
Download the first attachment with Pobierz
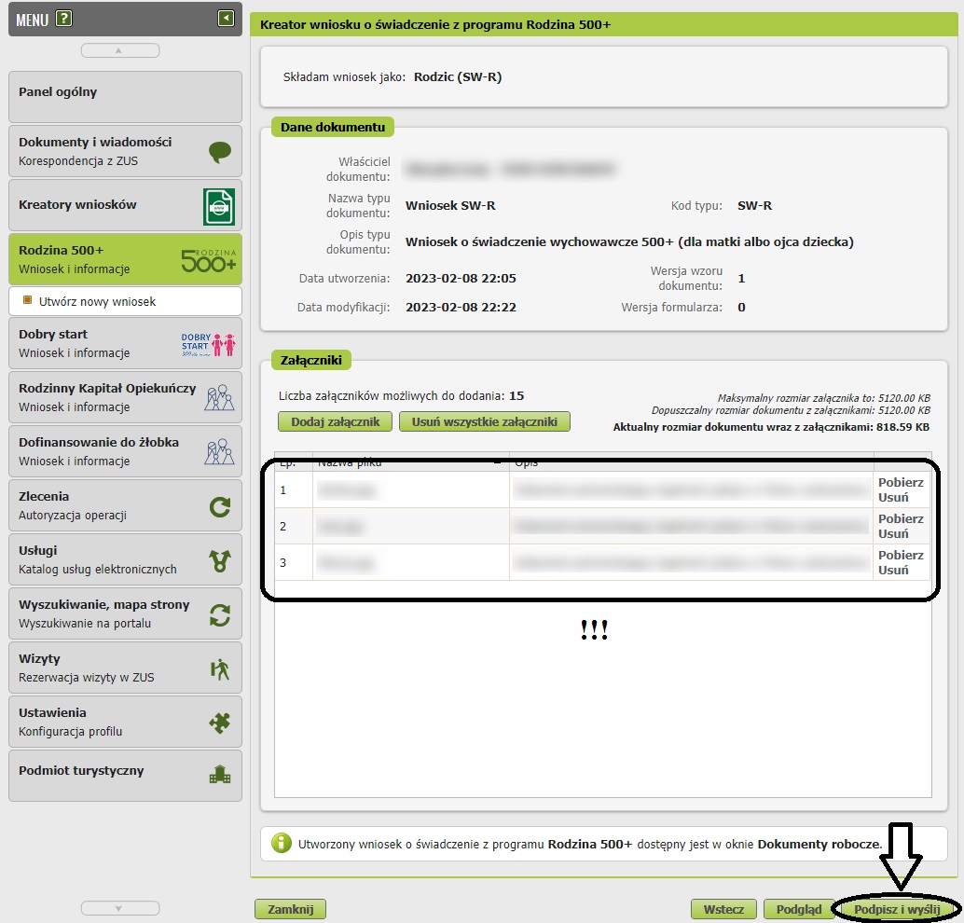pos(901,483)
